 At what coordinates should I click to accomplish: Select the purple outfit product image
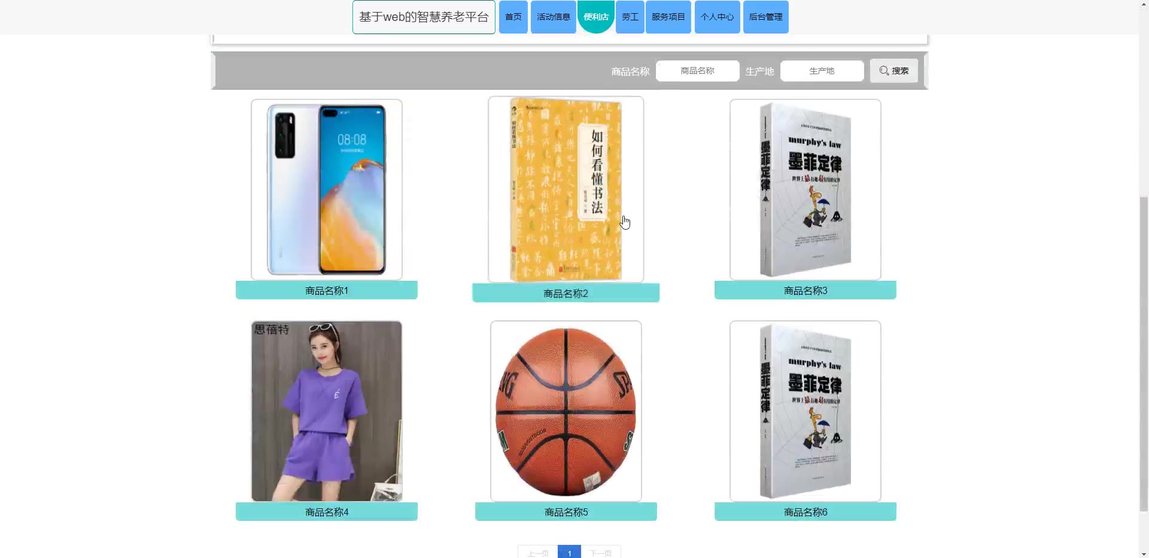coord(327,411)
